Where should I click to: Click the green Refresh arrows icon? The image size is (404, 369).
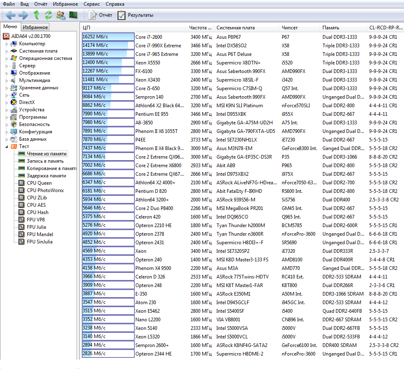[x=48, y=15]
